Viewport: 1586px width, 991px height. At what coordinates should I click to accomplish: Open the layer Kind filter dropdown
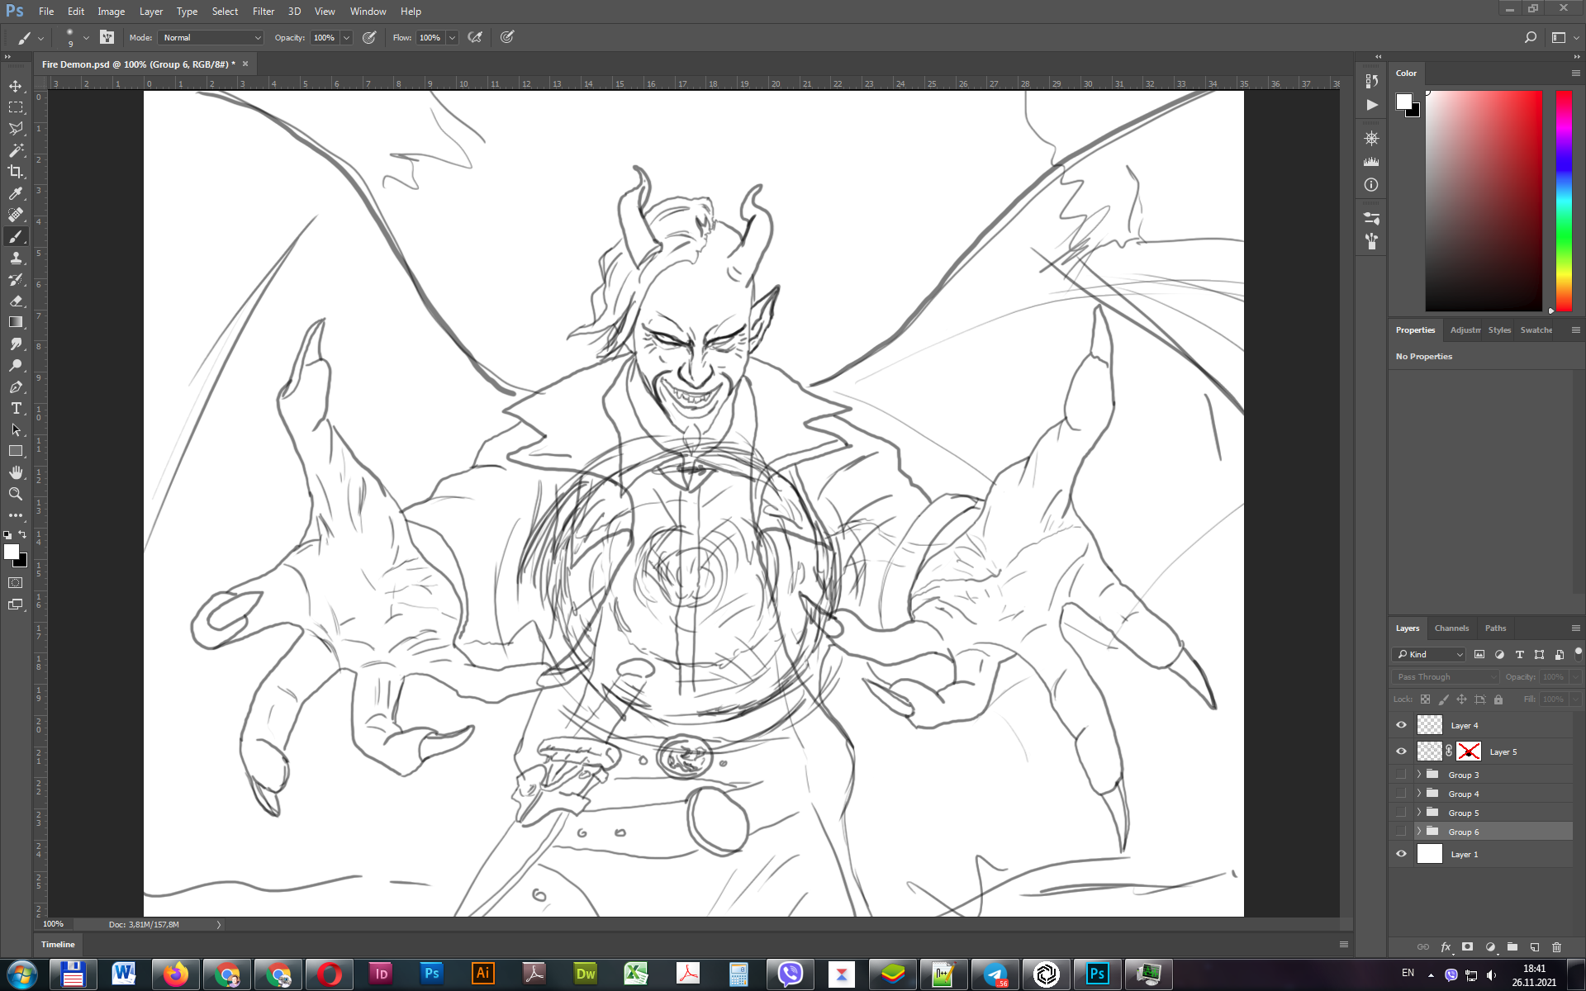(x=1430, y=654)
